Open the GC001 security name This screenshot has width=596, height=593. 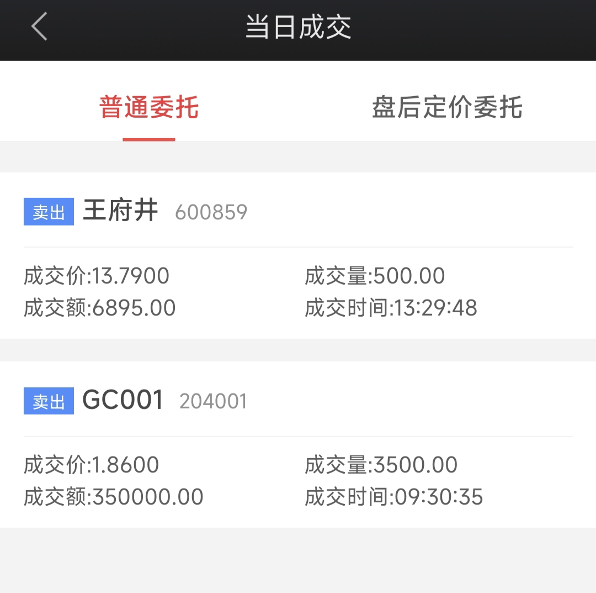(x=123, y=400)
